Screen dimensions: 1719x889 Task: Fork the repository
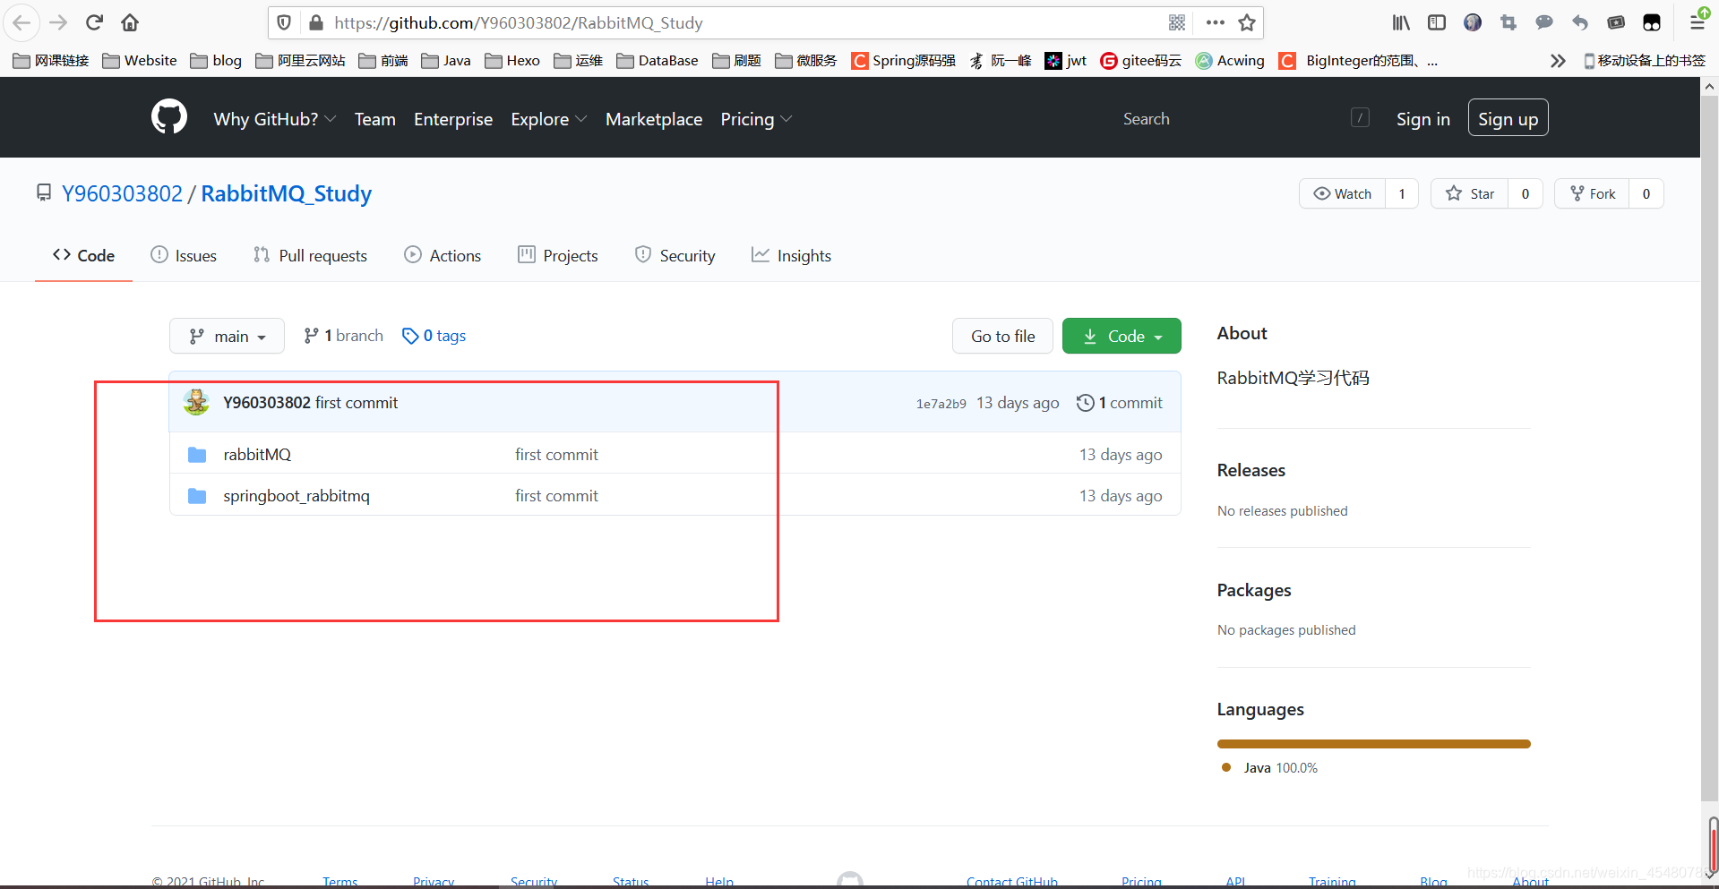coord(1592,193)
